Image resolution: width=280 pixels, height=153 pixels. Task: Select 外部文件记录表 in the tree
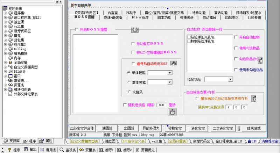26,94
